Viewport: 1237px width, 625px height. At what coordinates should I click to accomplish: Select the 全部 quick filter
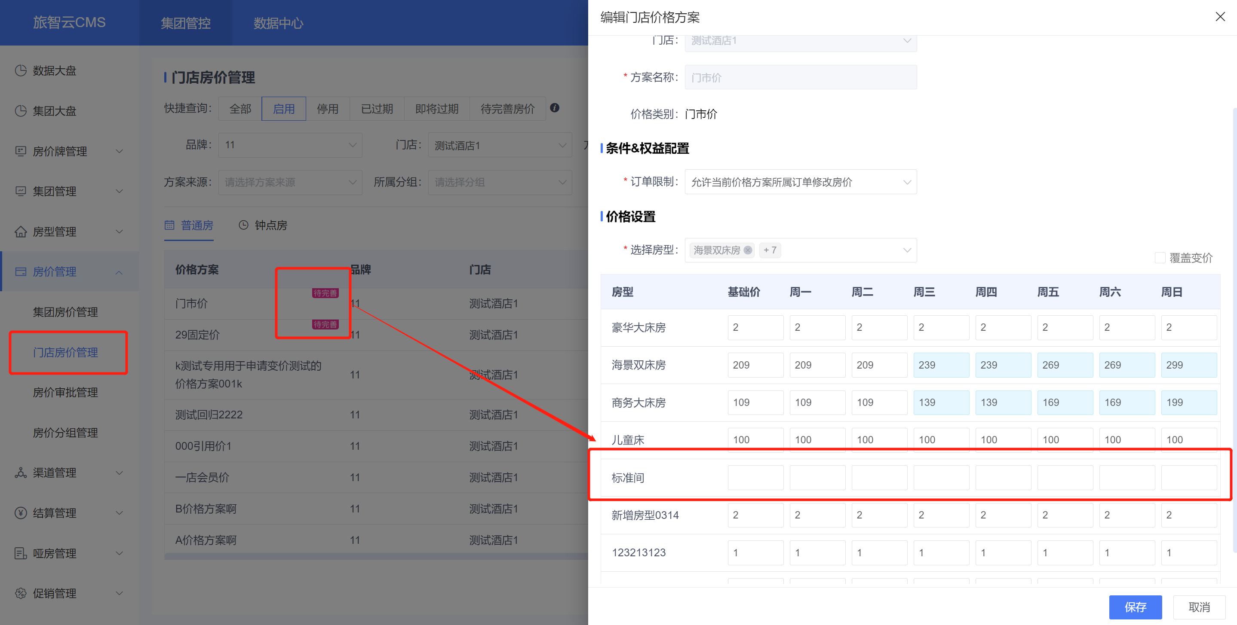click(240, 108)
